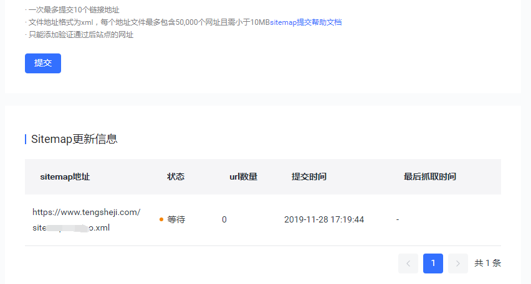Click the 提交时间 column header
Viewport: 531px width, 284px height.
(x=309, y=176)
